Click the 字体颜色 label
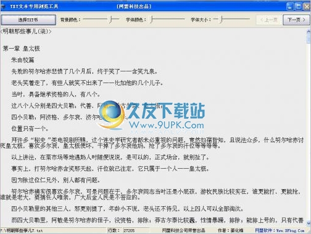This screenshot has width=311, height=234. [136, 20]
